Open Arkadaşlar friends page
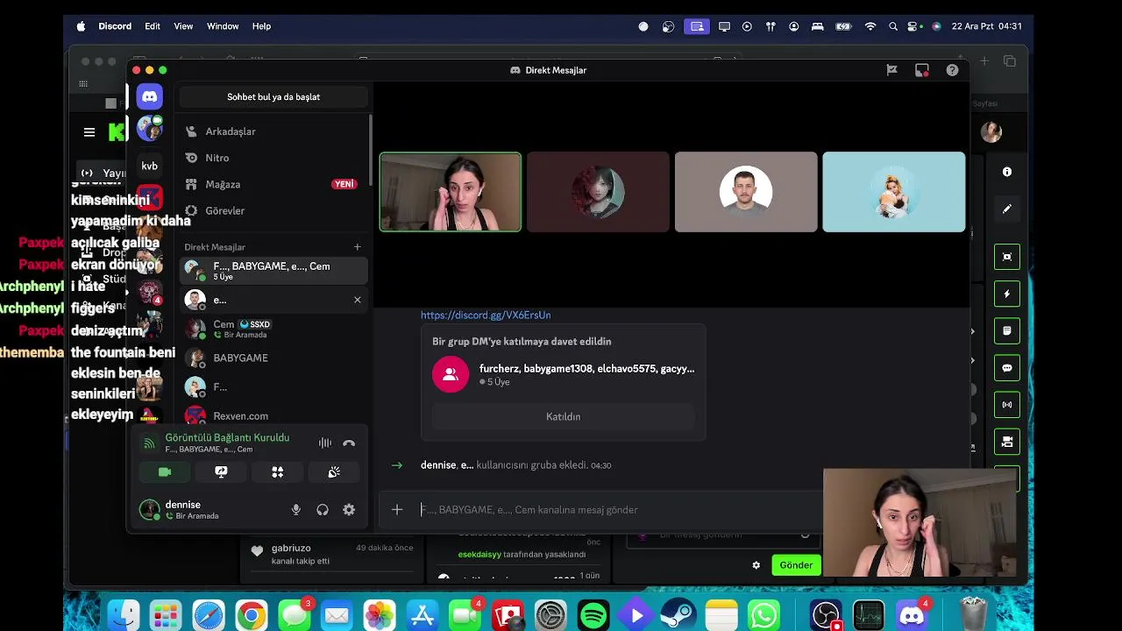This screenshot has width=1122, height=631. [273, 131]
